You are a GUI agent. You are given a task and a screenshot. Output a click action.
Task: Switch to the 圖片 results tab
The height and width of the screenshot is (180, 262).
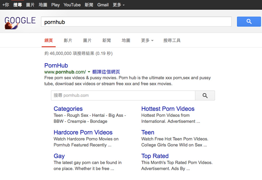click(x=87, y=40)
